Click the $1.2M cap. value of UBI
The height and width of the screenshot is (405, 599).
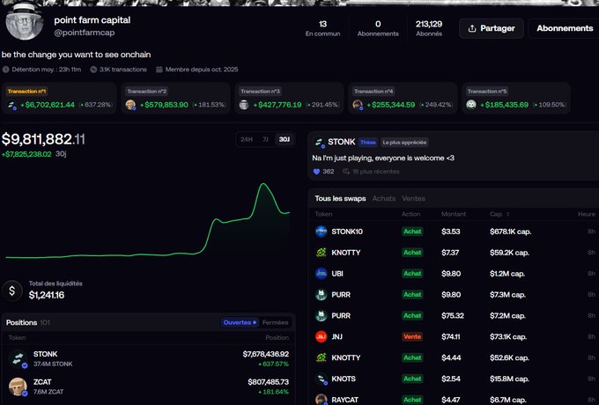point(507,274)
